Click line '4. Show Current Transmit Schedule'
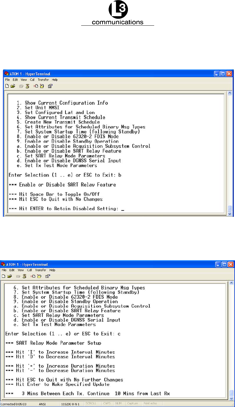Image resolution: width=235 pixels, height=407 pixels. (x=61, y=117)
